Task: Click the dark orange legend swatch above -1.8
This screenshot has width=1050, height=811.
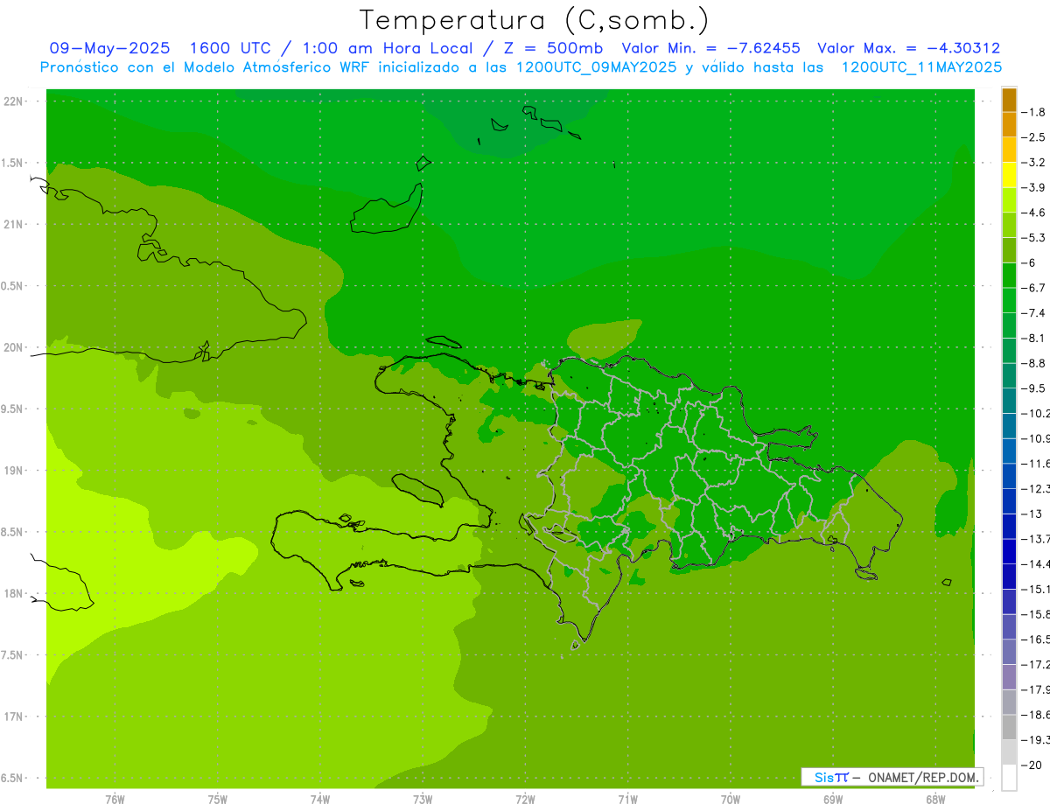Action: coord(1009,100)
